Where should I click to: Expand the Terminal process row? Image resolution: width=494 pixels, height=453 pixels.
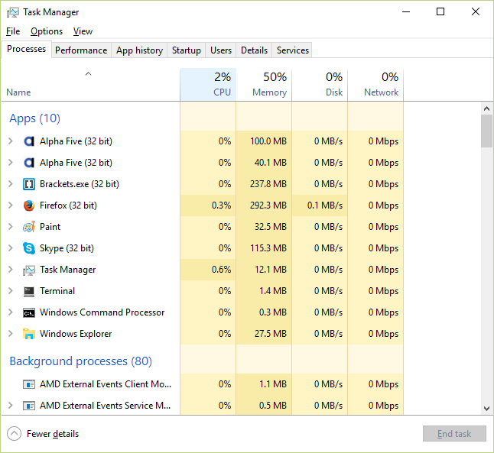[x=11, y=291]
